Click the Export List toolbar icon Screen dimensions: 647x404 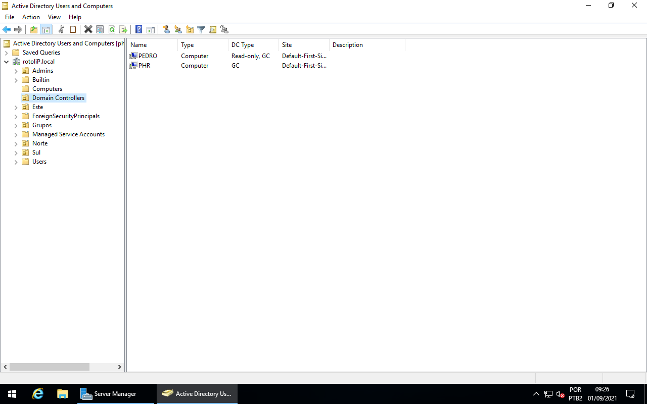click(123, 30)
